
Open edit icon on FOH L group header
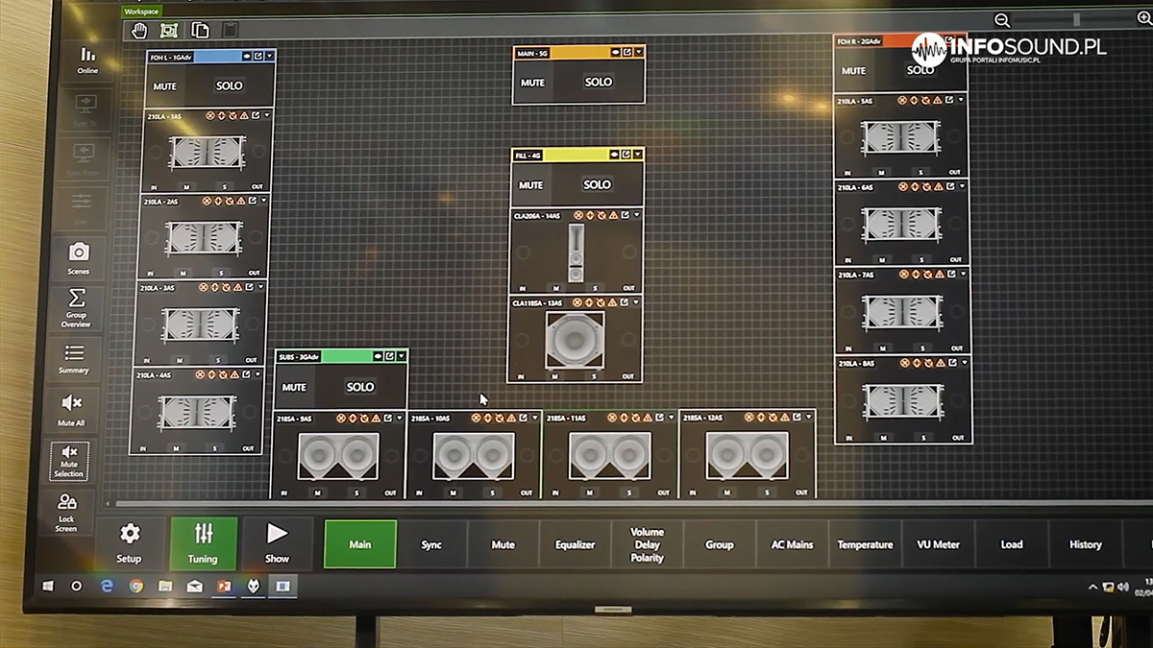[257, 57]
